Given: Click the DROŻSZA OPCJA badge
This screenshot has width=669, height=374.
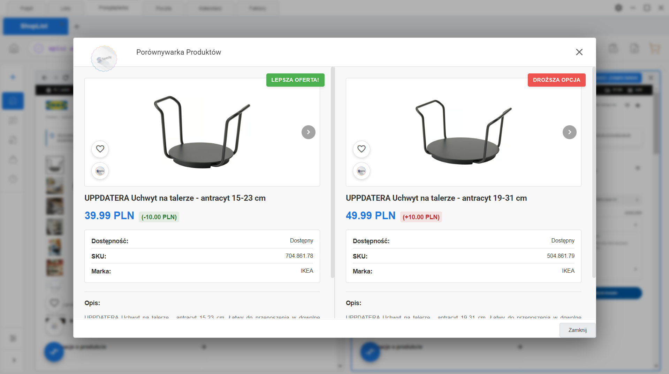Looking at the screenshot, I should 556,80.
